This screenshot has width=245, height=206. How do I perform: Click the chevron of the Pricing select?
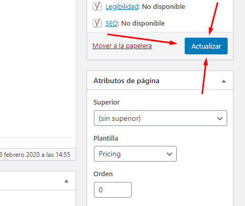coord(169,154)
